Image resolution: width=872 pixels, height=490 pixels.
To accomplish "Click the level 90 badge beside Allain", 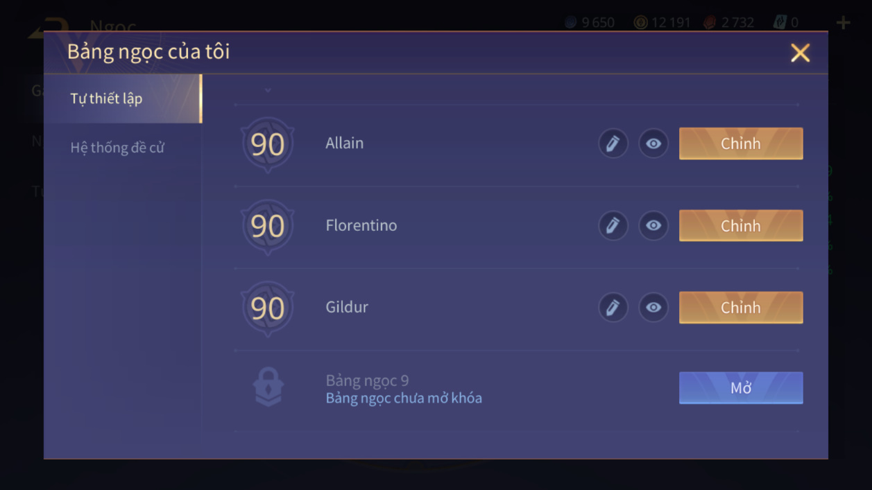I will pyautogui.click(x=268, y=144).
